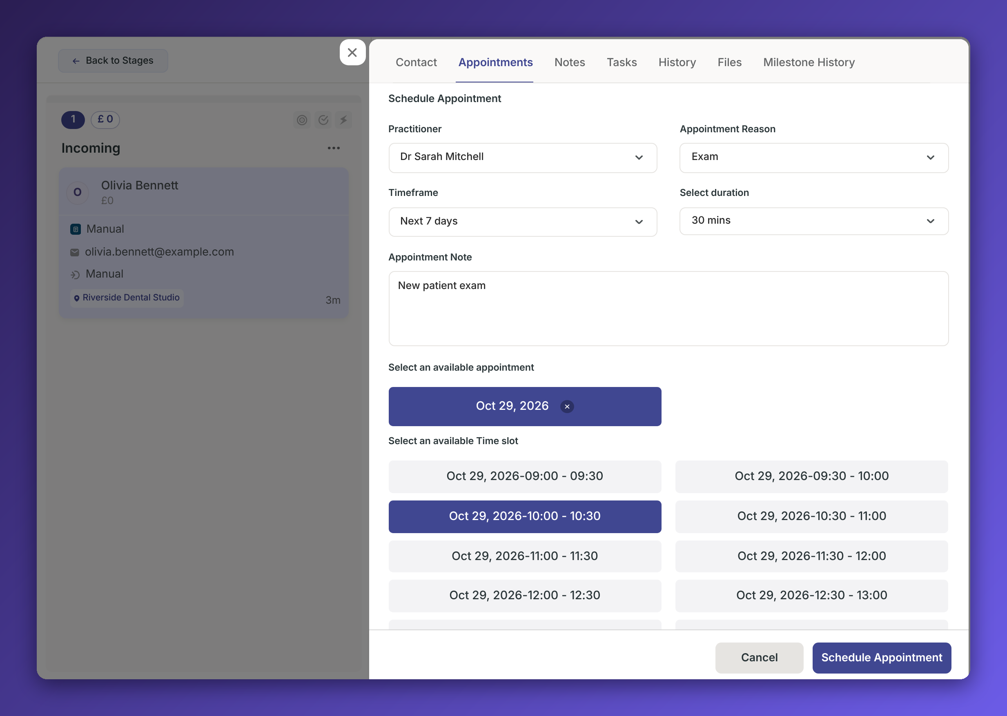The image size is (1007, 716).
Task: Click the Cancel button
Action: (x=759, y=657)
